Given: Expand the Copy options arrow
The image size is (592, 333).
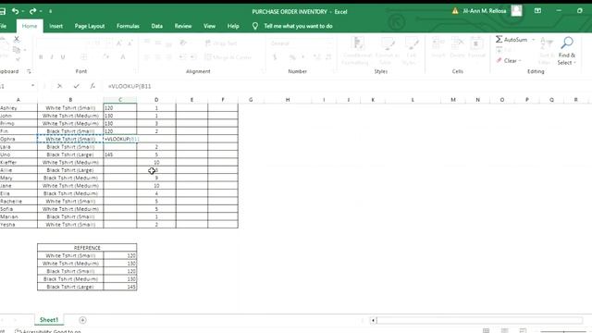Looking at the screenshot, I should click(25, 49).
